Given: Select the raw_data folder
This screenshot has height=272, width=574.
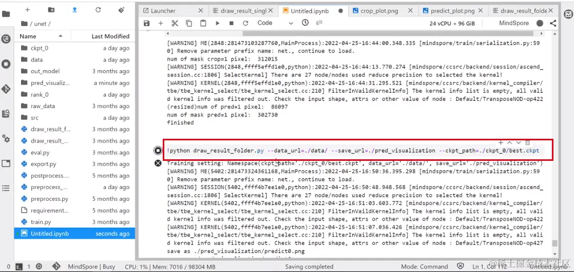Looking at the screenshot, I should pos(74,106).
